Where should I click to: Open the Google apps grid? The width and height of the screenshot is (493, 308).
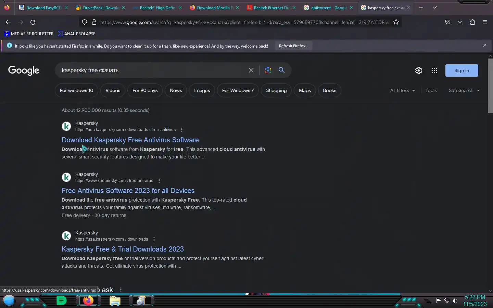(434, 70)
